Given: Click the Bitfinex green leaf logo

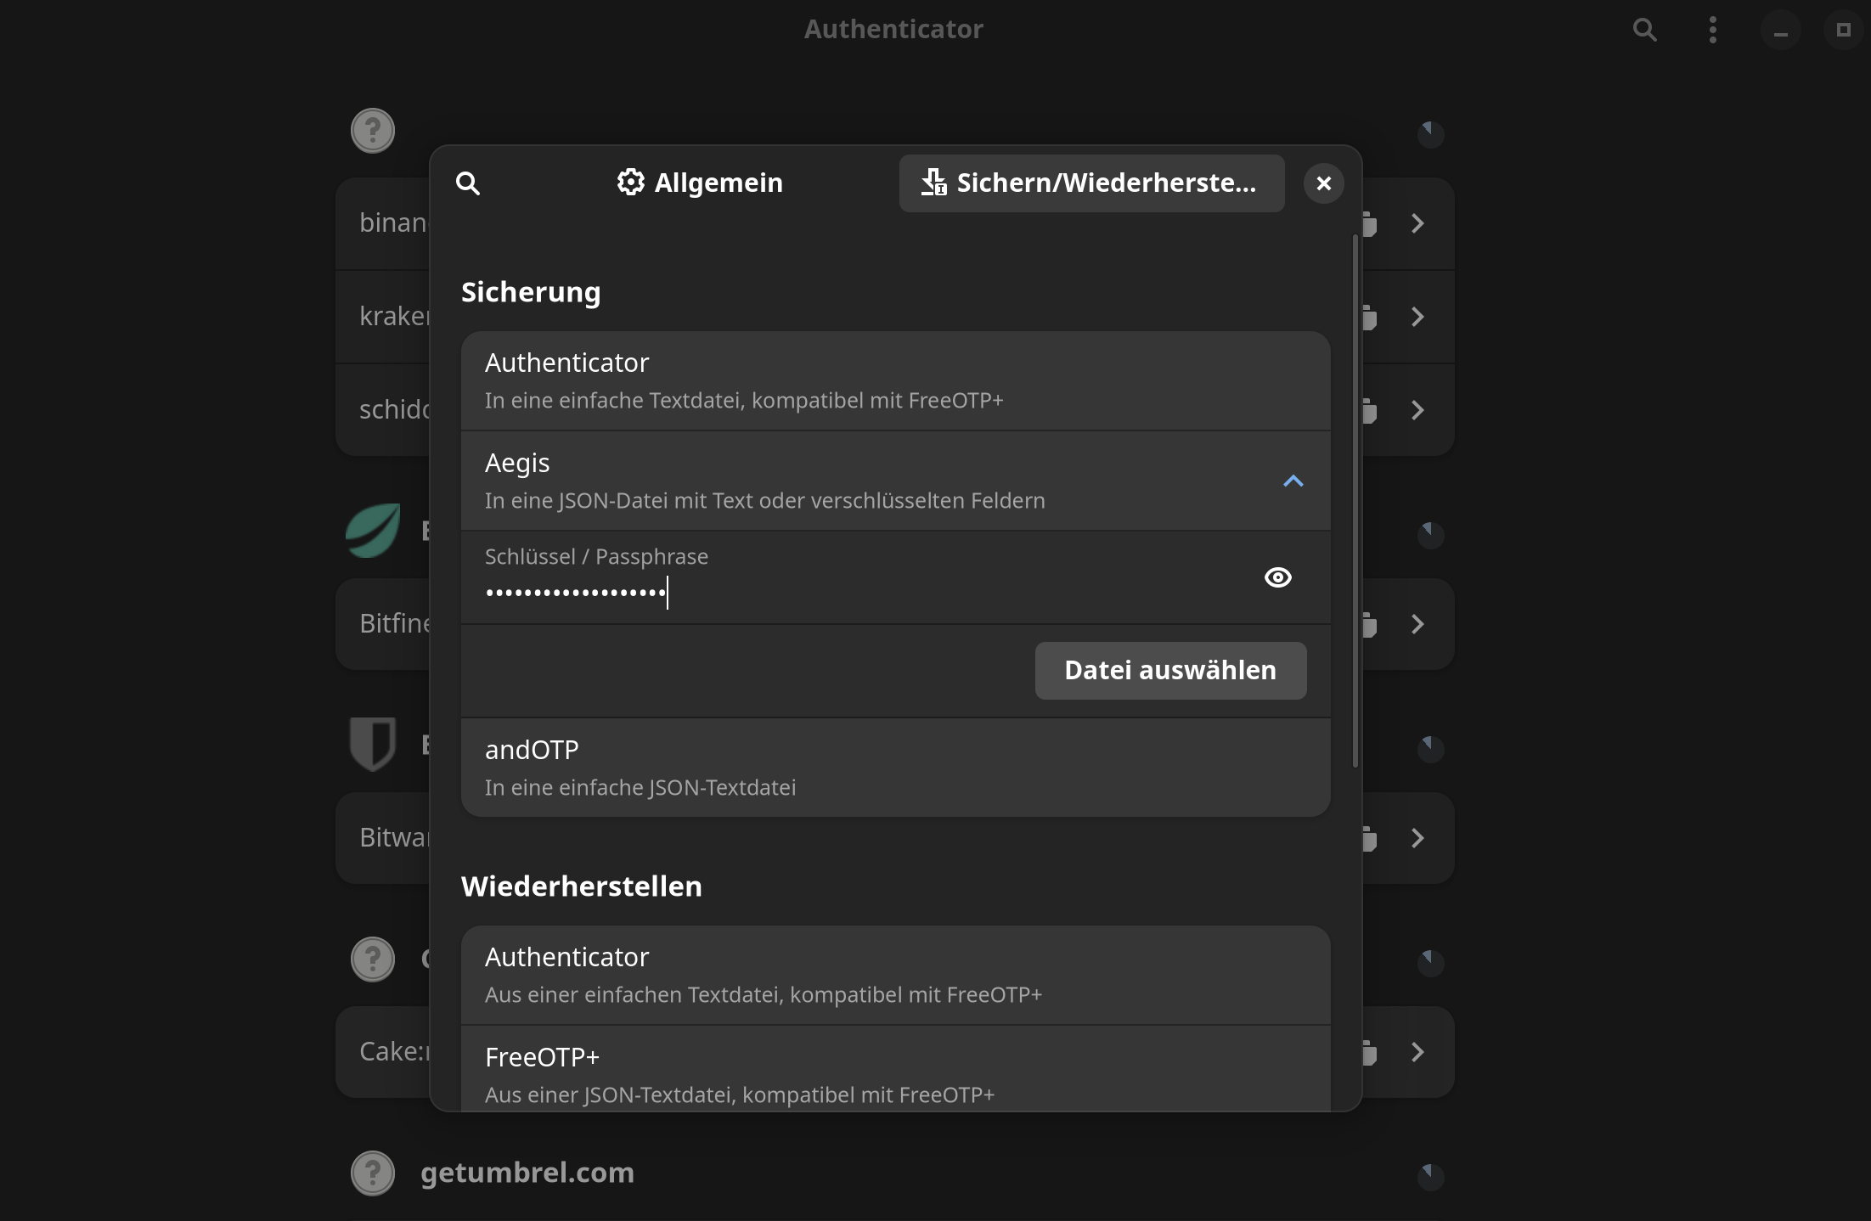Looking at the screenshot, I should click(373, 531).
